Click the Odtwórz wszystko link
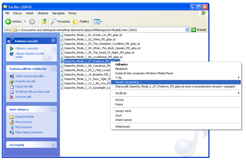The width and height of the screenshot is (246, 162). (x=27, y=48)
